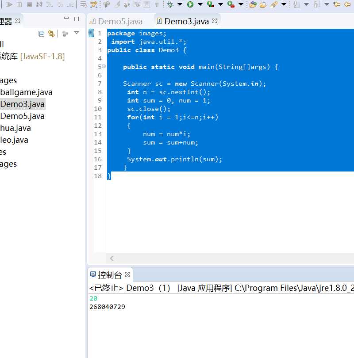Click the 'num = num*i;' line
The height and width of the screenshot is (358, 354).
[167, 134]
